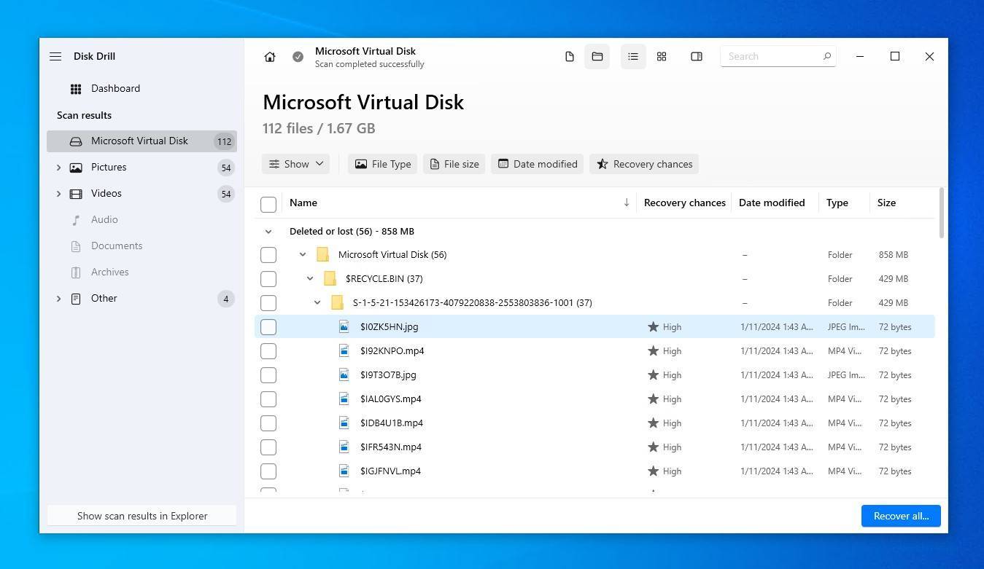Check the S-1-5-21 folder checkbox
The width and height of the screenshot is (984, 569).
coord(268,303)
